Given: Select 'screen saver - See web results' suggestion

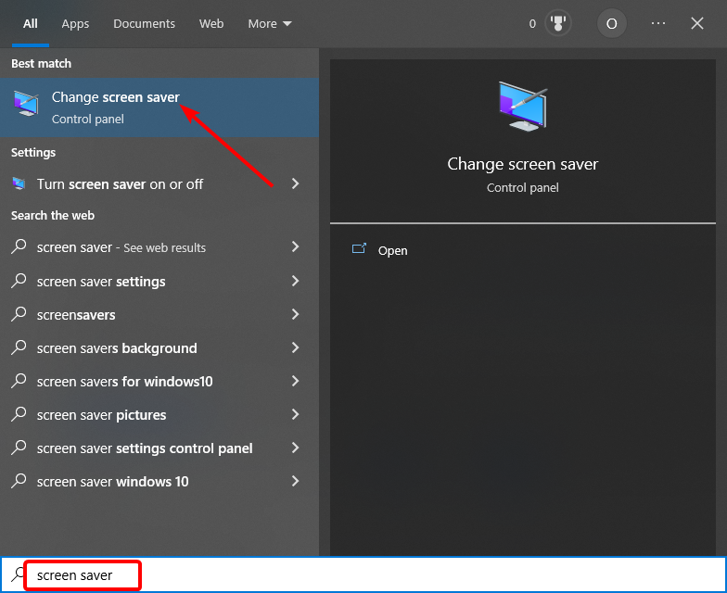Looking at the screenshot, I should pos(159,246).
